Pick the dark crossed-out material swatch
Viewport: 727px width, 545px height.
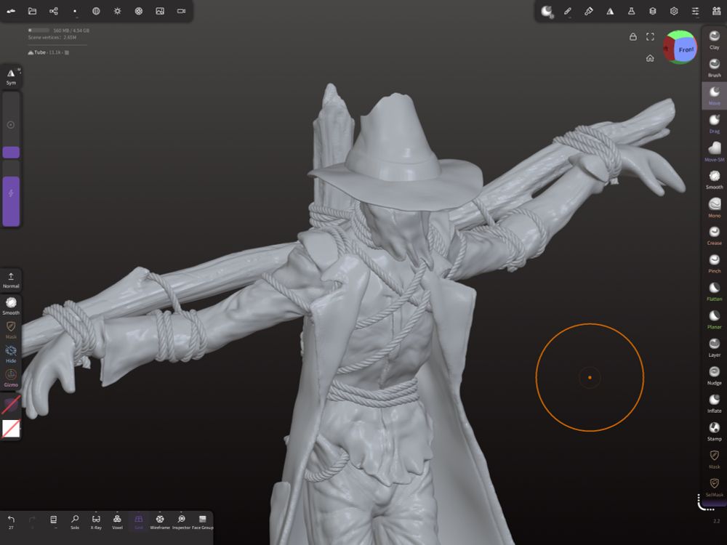[11, 405]
